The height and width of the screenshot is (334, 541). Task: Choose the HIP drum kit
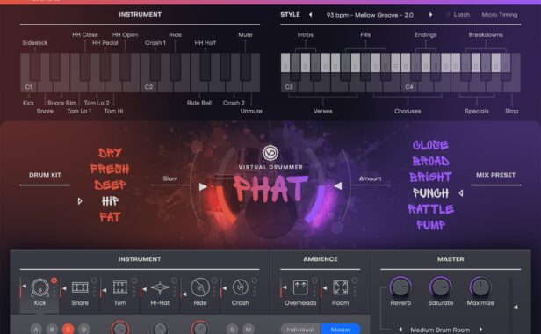click(x=110, y=201)
